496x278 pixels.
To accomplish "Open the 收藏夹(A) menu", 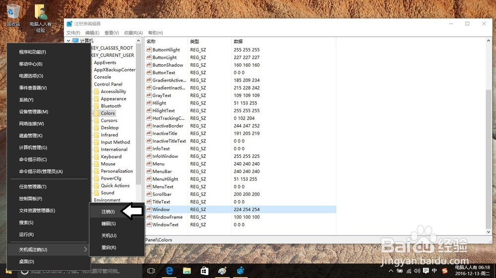I will (133, 33).
